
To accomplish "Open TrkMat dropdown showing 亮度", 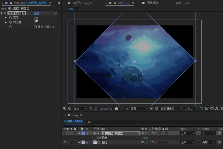I will click(x=208, y=142).
